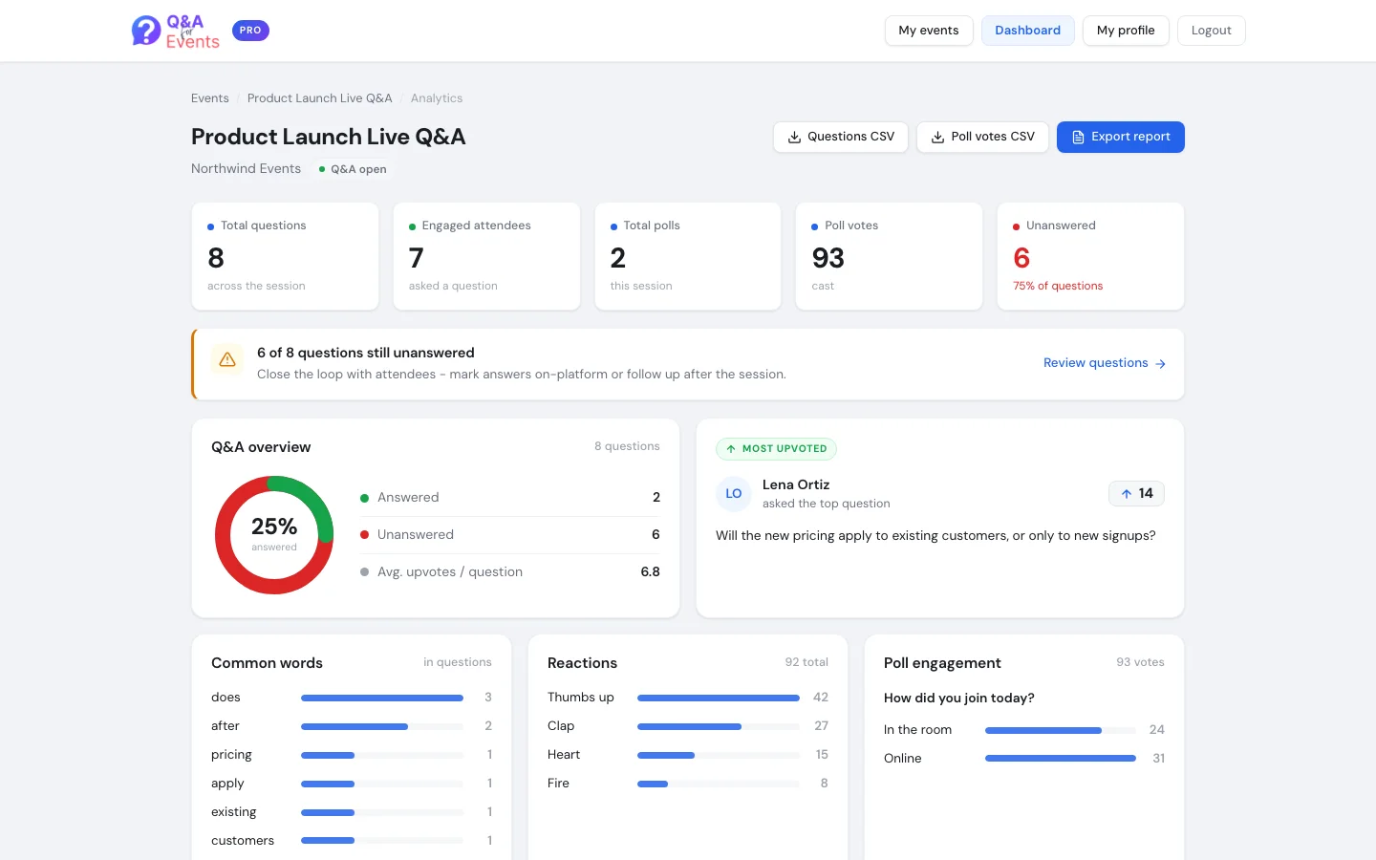This screenshot has width=1376, height=860.
Task: Click the Clap reaction row
Action: 688,726
